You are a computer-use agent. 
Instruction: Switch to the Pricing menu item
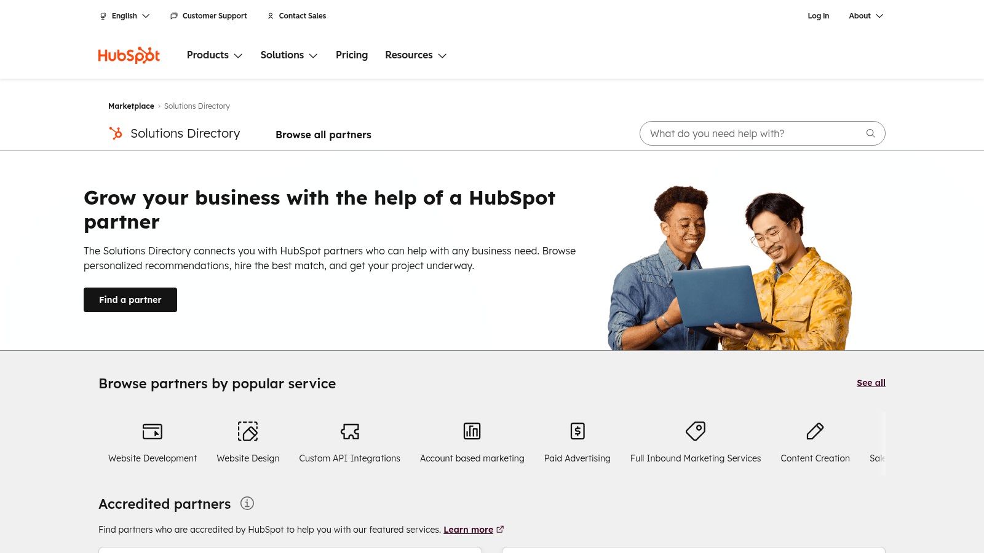pyautogui.click(x=351, y=55)
